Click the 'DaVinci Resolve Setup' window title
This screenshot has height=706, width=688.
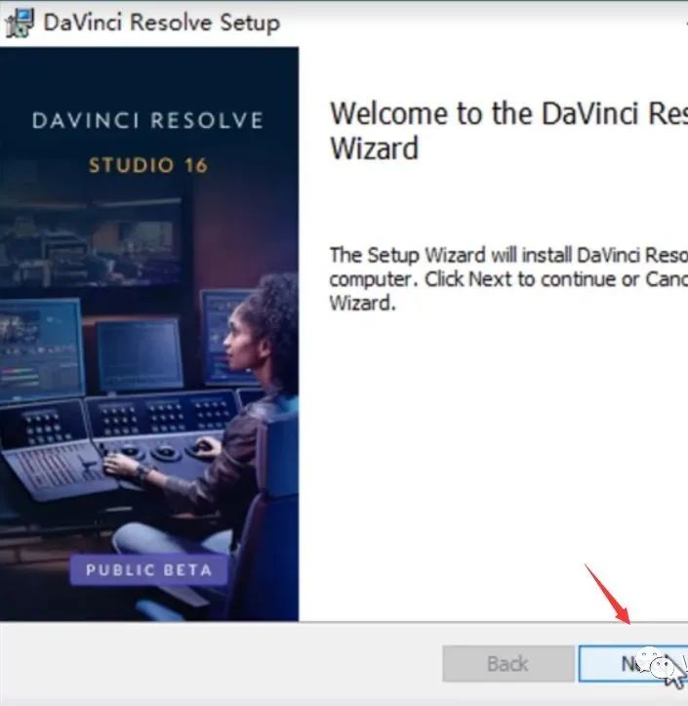(162, 22)
